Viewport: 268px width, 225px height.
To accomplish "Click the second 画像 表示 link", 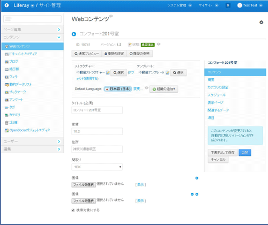I will (140, 201).
